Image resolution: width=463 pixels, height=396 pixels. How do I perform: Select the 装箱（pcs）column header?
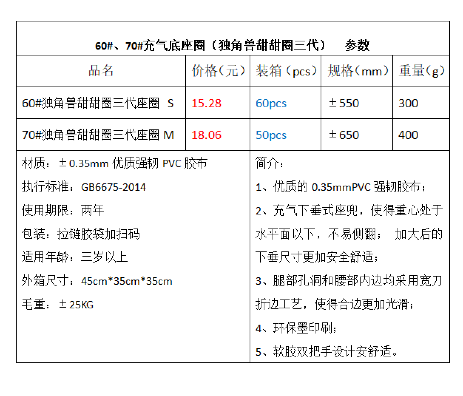pyautogui.click(x=285, y=71)
